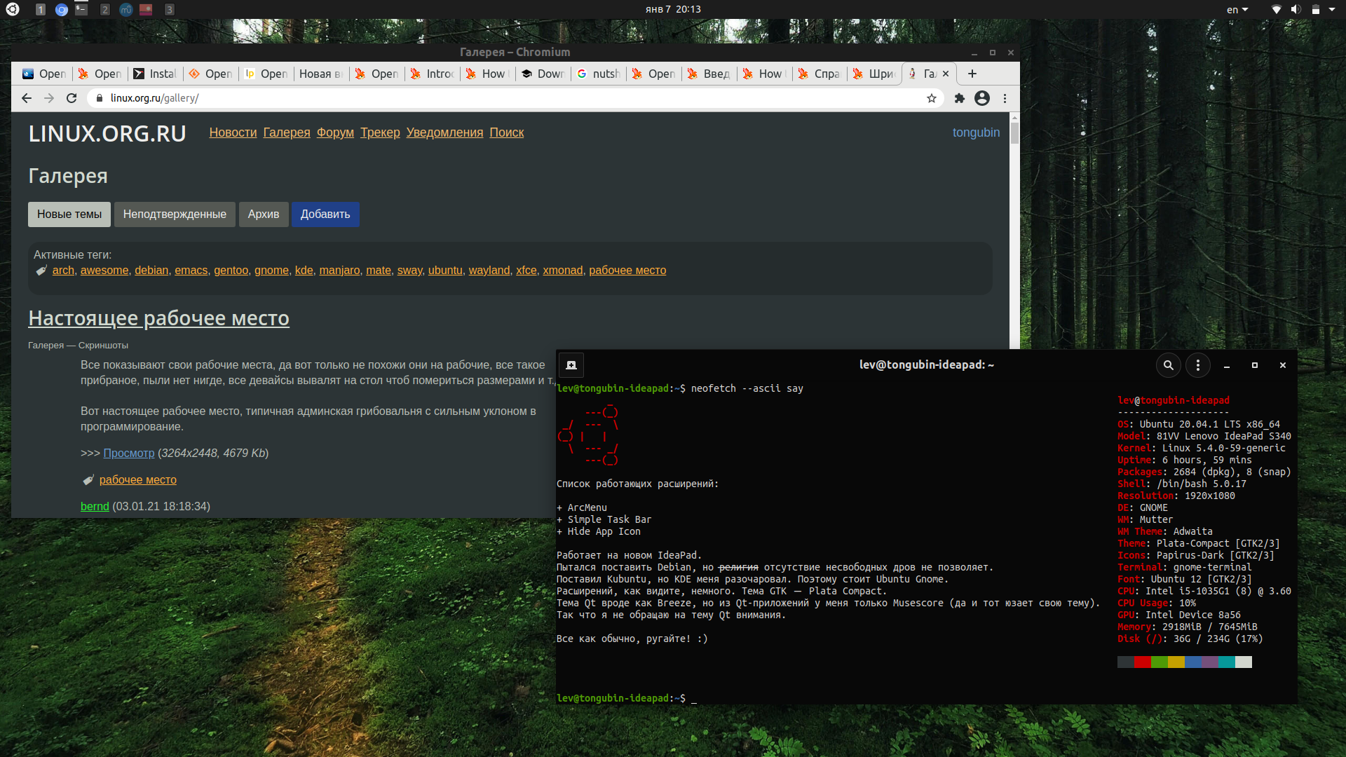Screen dimensions: 1346x757
Task: Open the clock showing янв 7 20:13
Action: 673,9
